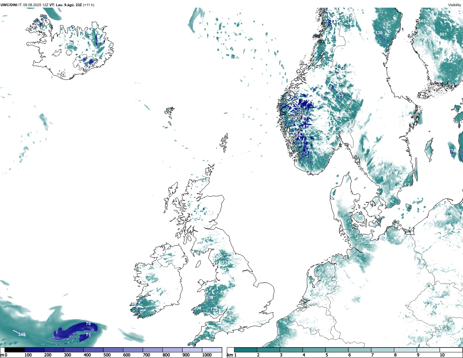Viewport: 463px width, 358px height.
Task: Click the dark navy 100–200 m legend swatch
Action: click(34, 350)
